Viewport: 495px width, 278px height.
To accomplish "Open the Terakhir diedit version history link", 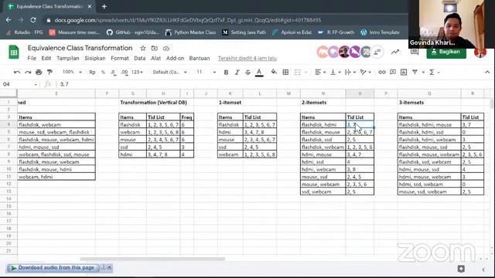I will 247,59.
